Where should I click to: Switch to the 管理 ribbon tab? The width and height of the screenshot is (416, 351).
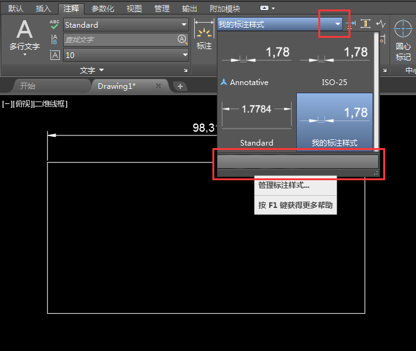pyautogui.click(x=162, y=8)
